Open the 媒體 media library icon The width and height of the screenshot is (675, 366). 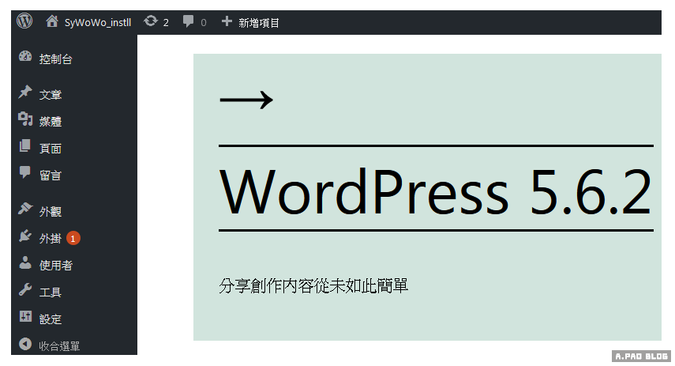(25, 120)
